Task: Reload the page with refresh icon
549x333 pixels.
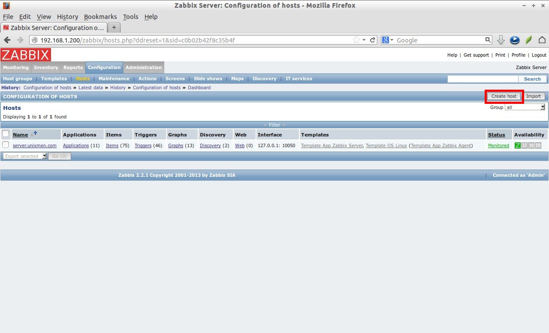Action: 373,40
